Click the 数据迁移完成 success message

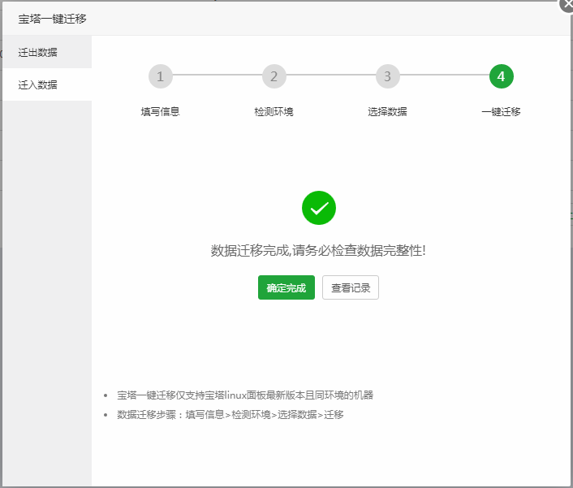(318, 250)
